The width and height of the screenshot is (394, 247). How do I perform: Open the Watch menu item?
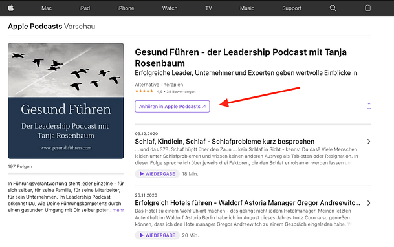pyautogui.click(x=170, y=8)
